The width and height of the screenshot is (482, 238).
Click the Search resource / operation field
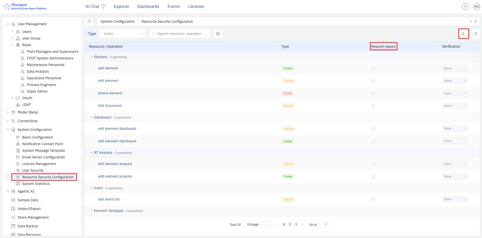pos(180,34)
